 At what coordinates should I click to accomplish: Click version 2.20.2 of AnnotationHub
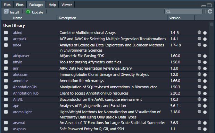click(x=175, y=93)
